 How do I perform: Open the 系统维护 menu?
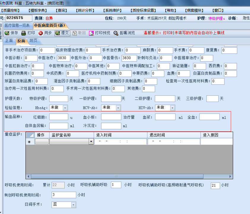[112, 10]
